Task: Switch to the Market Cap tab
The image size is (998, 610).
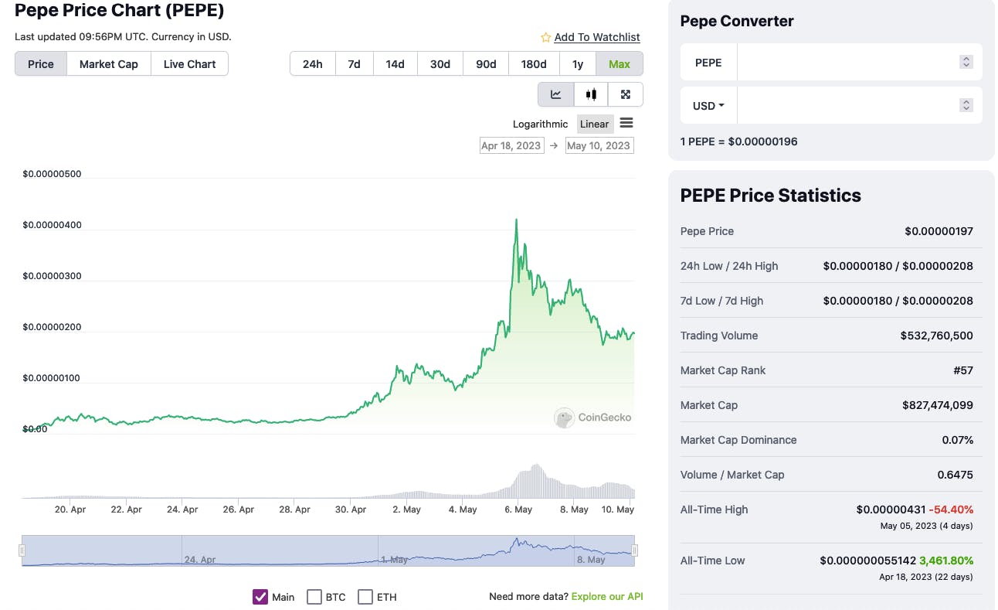Action: [108, 64]
